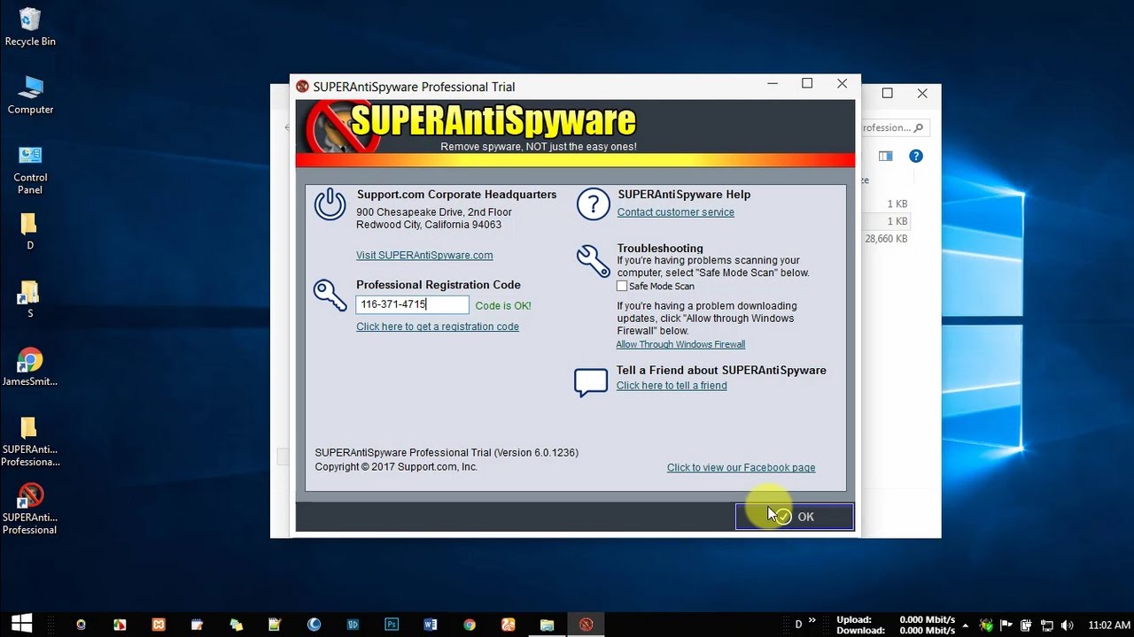Click the power icon beside Corporate Headquarters
This screenshot has height=637, width=1134.
pos(330,204)
